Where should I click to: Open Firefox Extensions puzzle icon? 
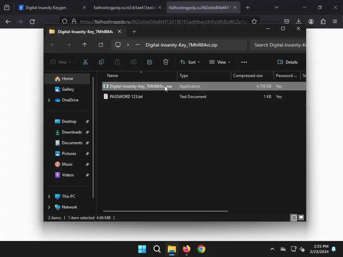point(323,21)
